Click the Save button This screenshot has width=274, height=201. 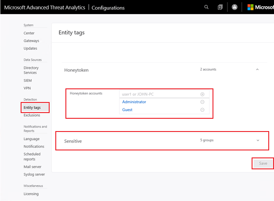tap(263, 163)
